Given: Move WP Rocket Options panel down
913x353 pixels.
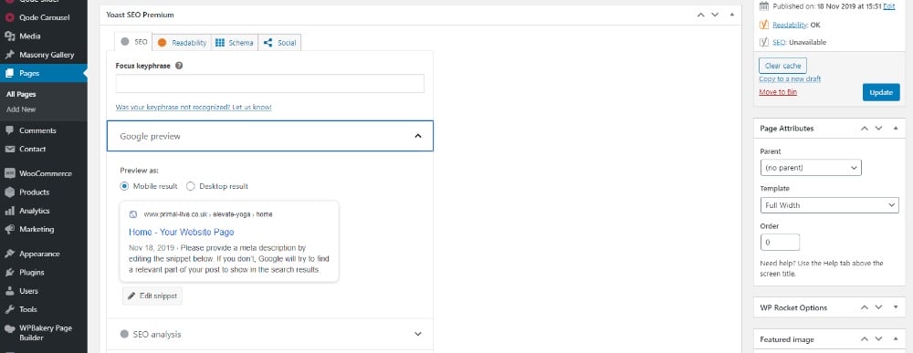Looking at the screenshot, I should 878,307.
